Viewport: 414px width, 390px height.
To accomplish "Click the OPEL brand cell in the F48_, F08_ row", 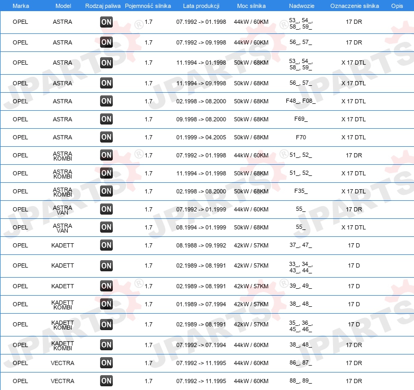I will (x=20, y=101).
